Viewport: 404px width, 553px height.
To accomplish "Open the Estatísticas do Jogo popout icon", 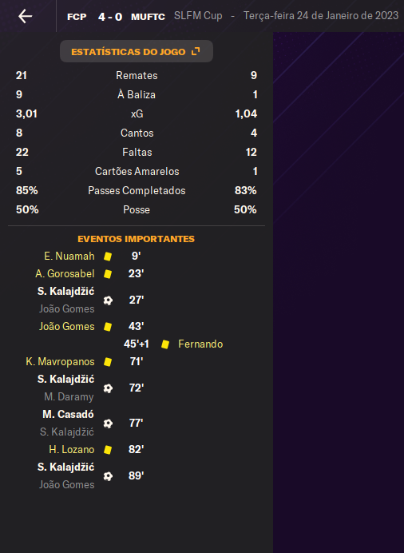I will [196, 51].
